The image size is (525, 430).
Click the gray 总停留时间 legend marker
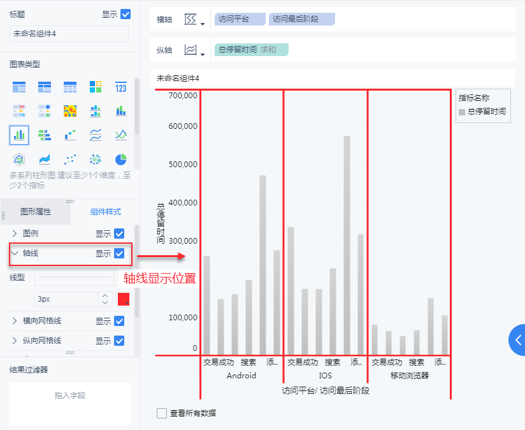(462, 112)
